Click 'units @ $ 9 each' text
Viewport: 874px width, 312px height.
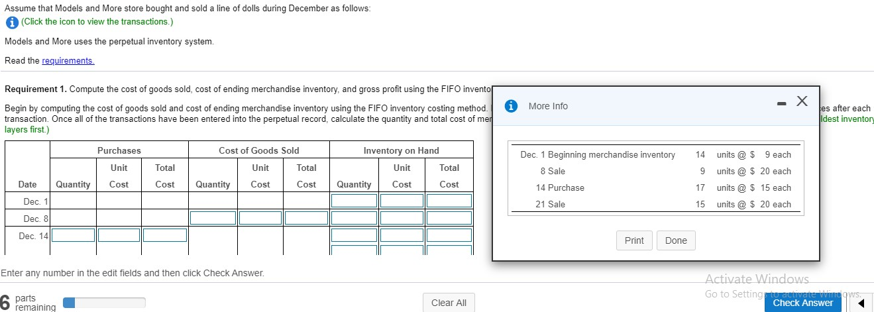(x=754, y=155)
